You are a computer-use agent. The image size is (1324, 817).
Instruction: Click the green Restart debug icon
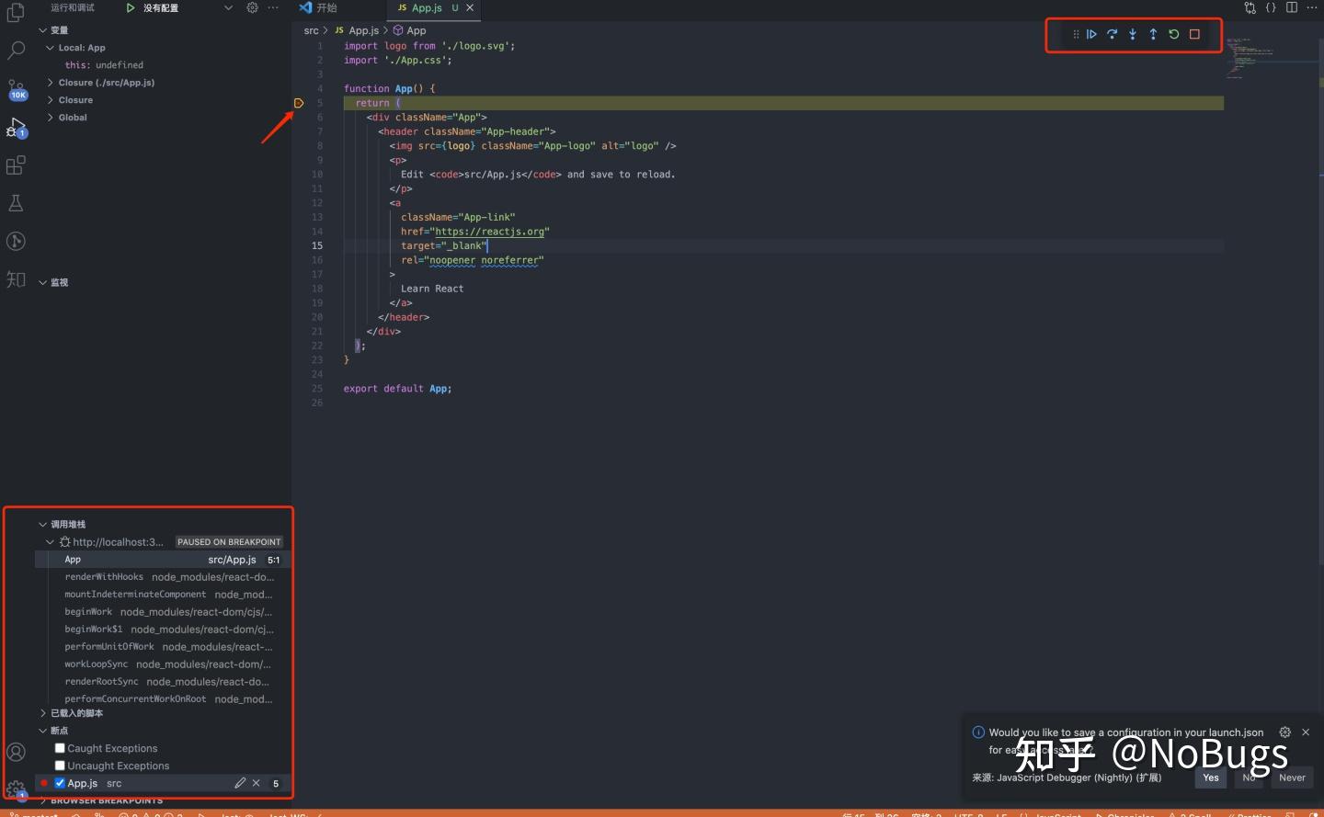coord(1174,34)
